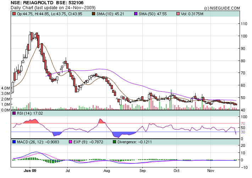Click the 110 price axis label
The width and height of the screenshot is (252, 178).
(x=244, y=24)
